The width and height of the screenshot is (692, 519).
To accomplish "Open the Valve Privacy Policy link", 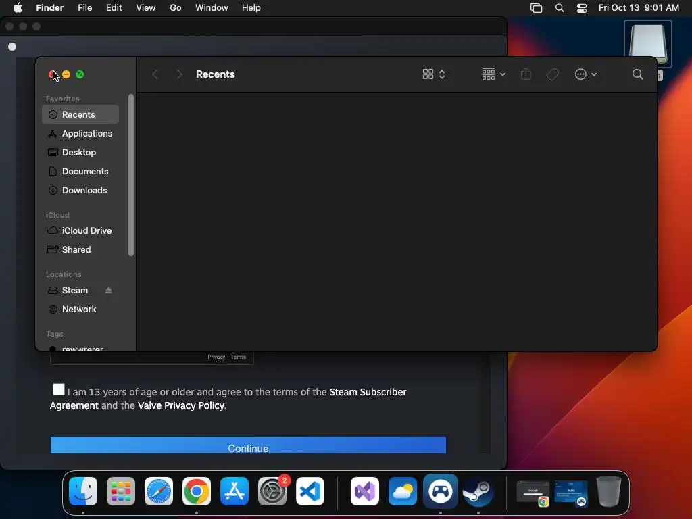I will point(181,405).
